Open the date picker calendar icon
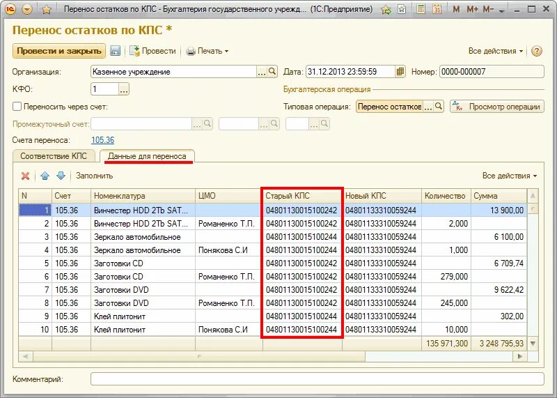This screenshot has width=557, height=398. (x=400, y=72)
